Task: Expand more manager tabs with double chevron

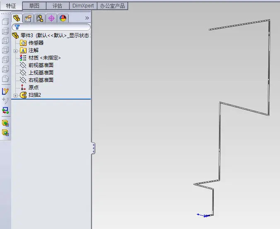Action: pos(87,18)
